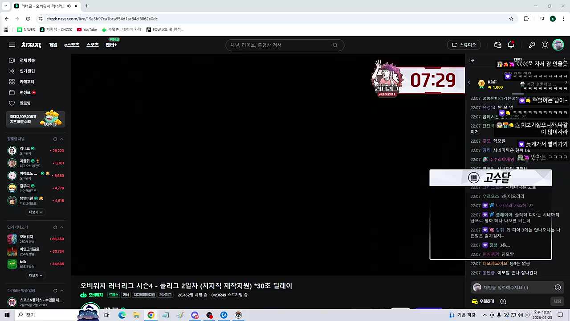This screenshot has height=321, width=570.
Task: Expand 더보기 under popular categories
Action: pos(35,275)
